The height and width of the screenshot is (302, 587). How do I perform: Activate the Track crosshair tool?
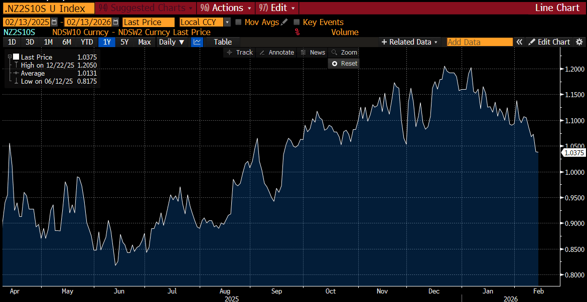click(x=239, y=53)
